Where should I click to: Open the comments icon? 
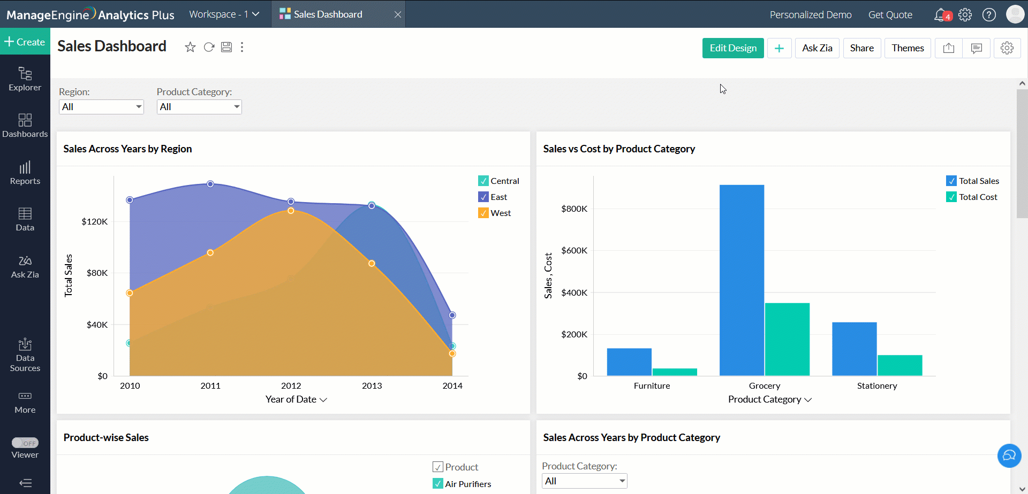click(976, 48)
